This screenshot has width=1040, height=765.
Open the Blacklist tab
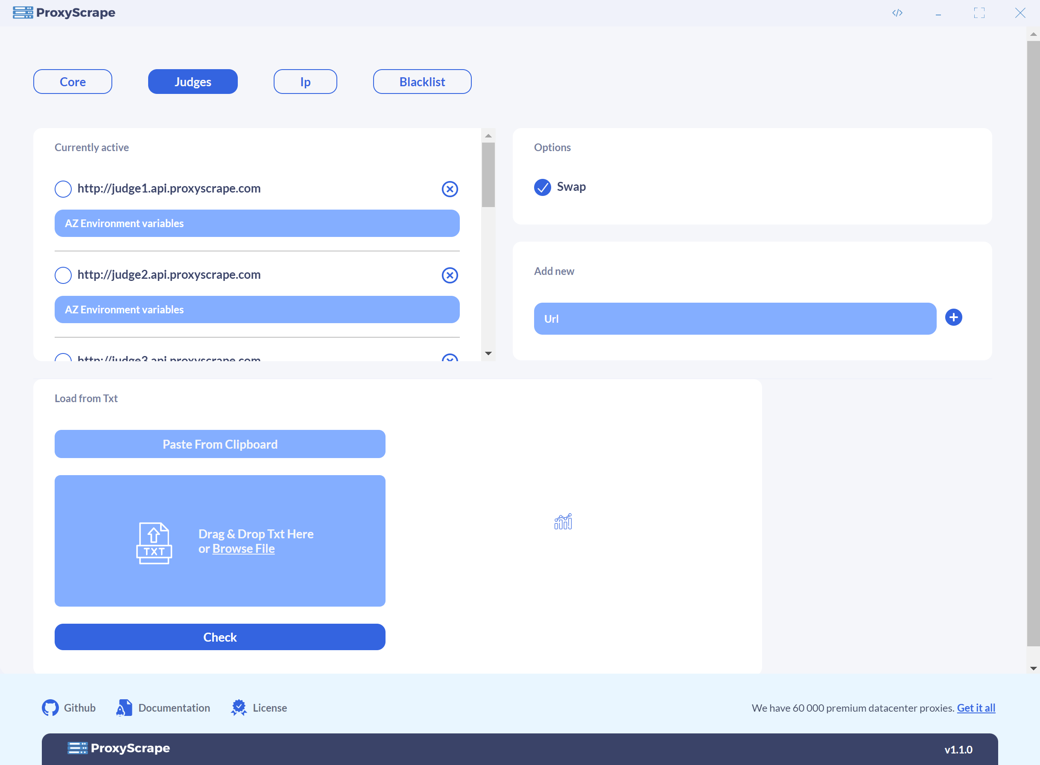[422, 82]
